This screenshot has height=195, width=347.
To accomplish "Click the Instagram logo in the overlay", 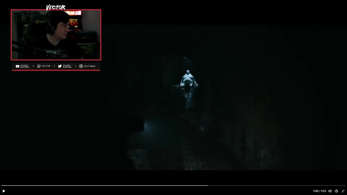I will coord(81,66).
